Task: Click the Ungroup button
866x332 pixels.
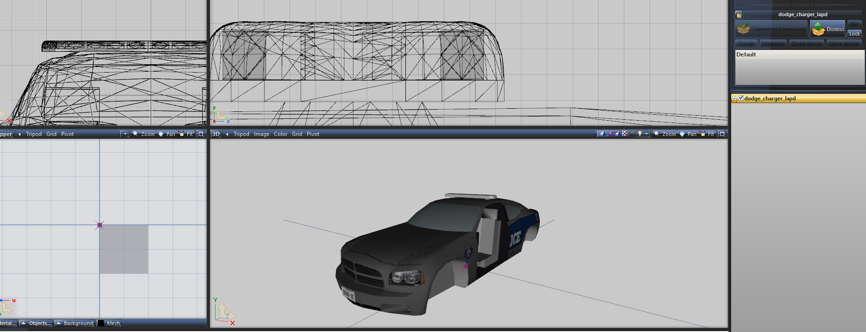Action: tap(773, 43)
